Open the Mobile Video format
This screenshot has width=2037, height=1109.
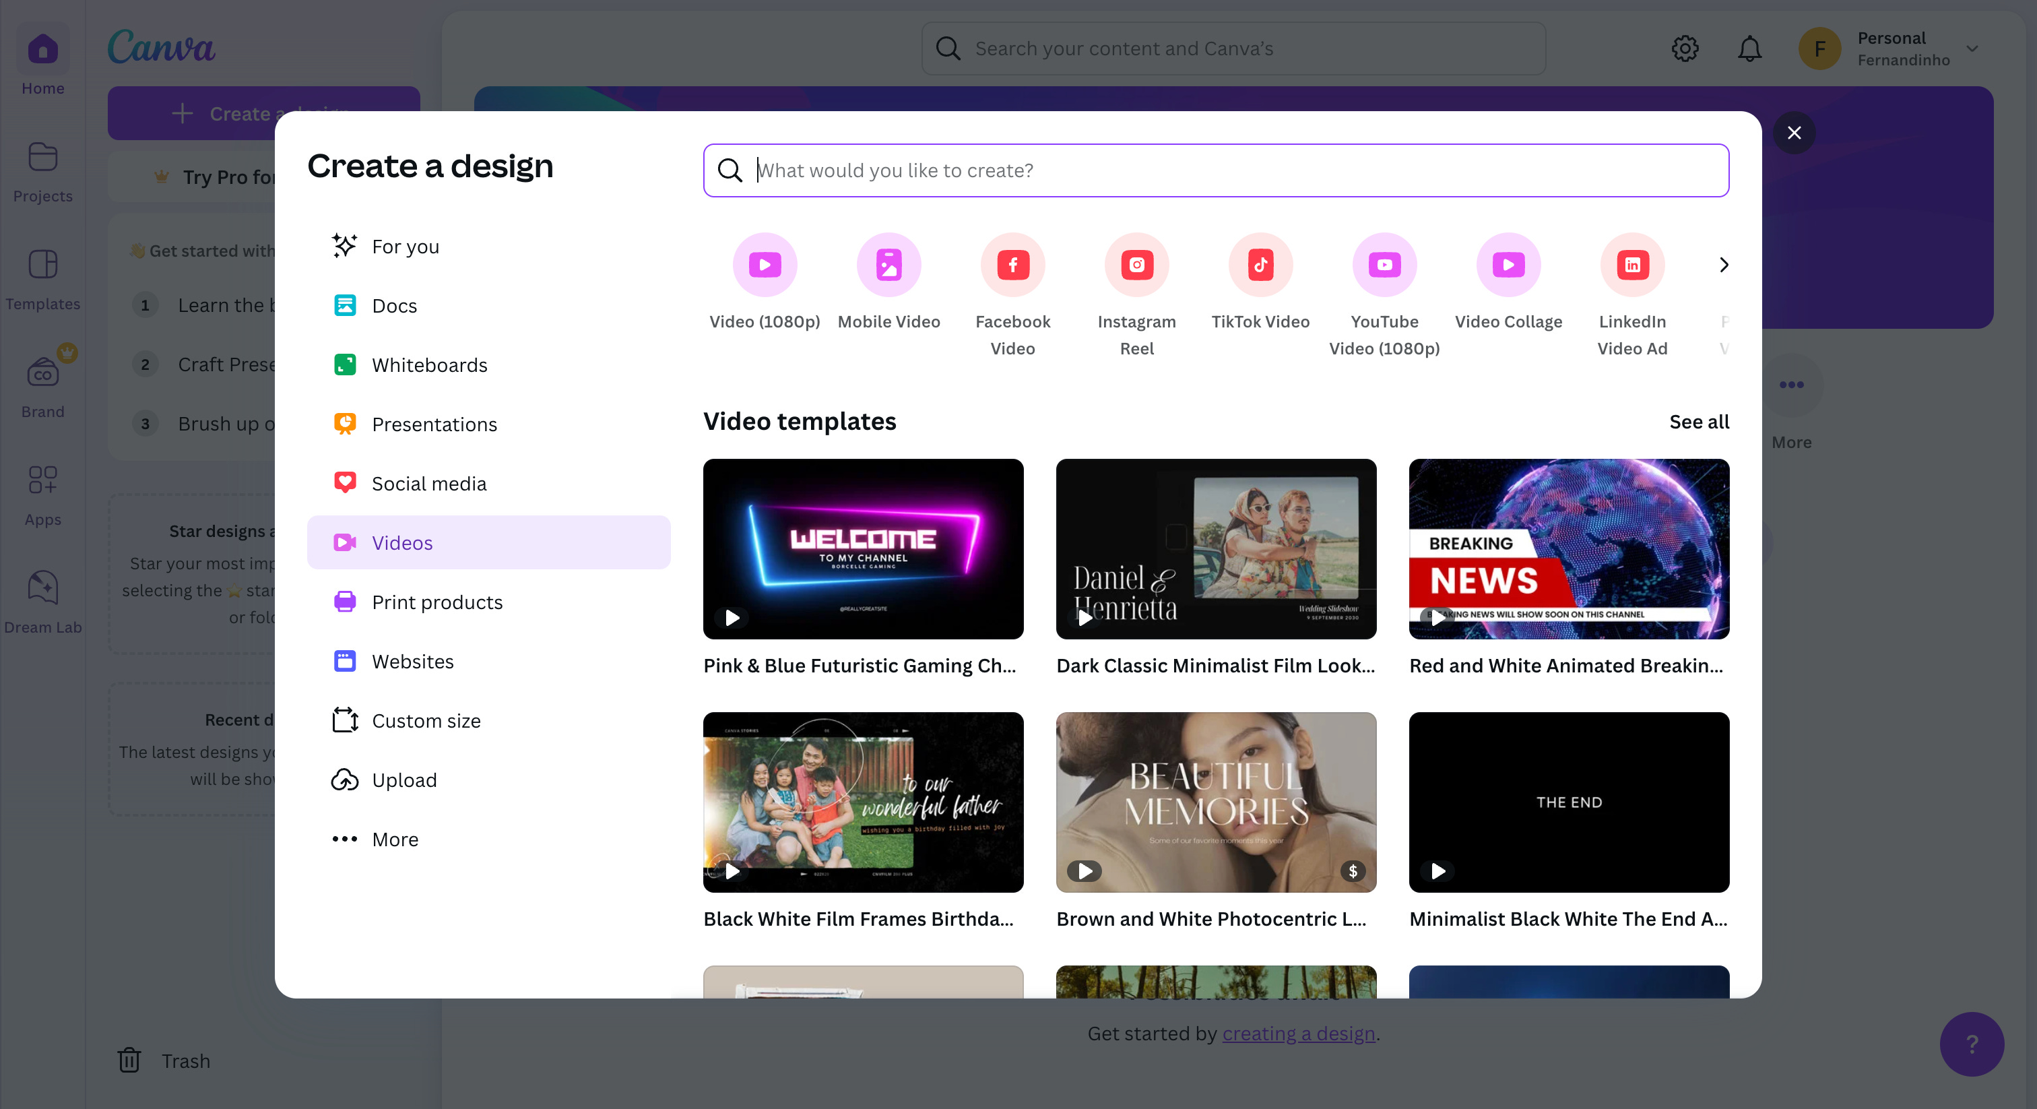(x=888, y=264)
